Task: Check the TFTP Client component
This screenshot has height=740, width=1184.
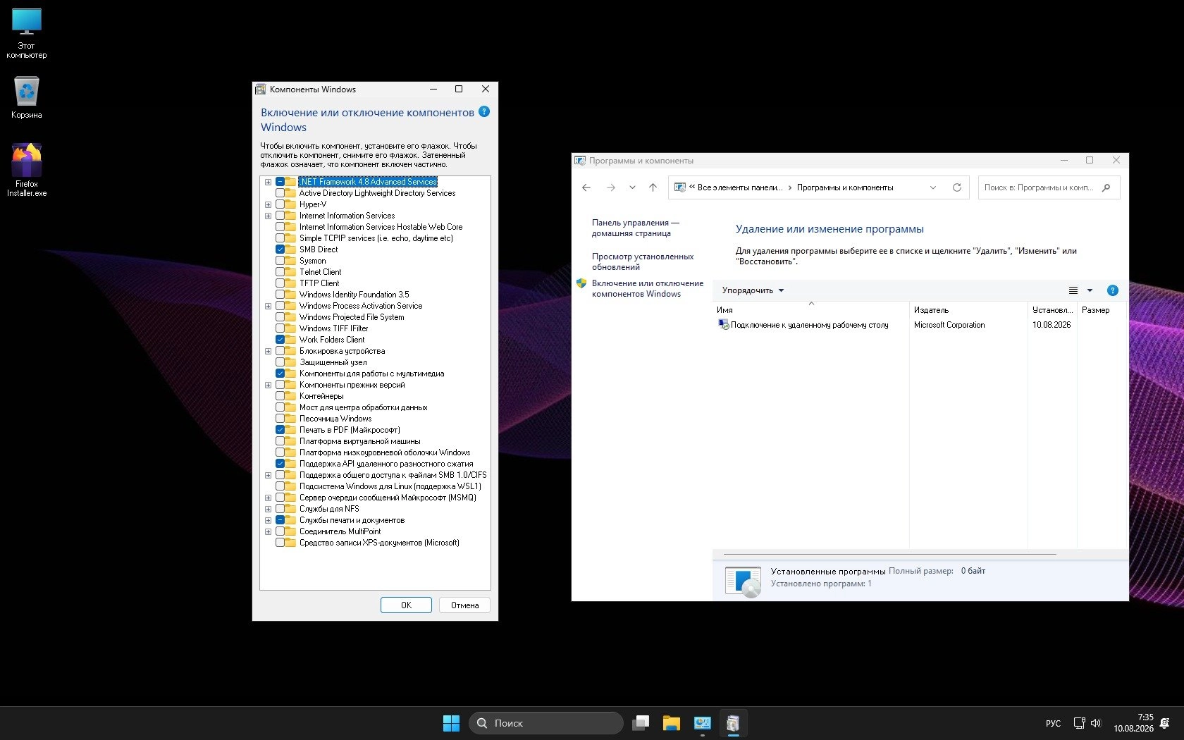Action: [x=280, y=283]
